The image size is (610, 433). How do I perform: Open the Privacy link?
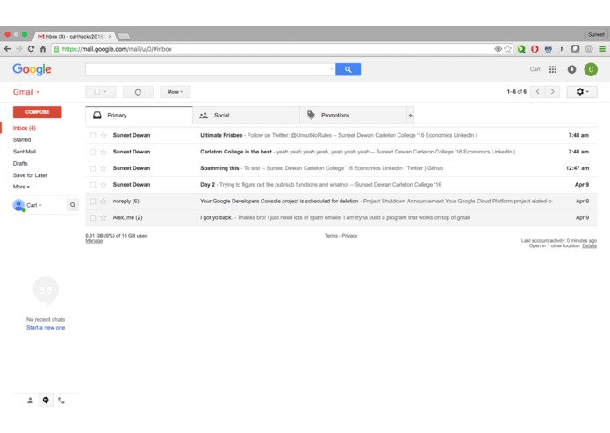(349, 236)
